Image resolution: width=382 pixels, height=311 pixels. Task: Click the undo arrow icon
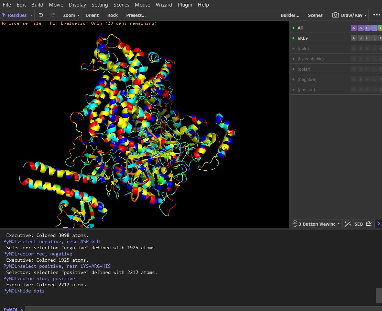(41, 15)
